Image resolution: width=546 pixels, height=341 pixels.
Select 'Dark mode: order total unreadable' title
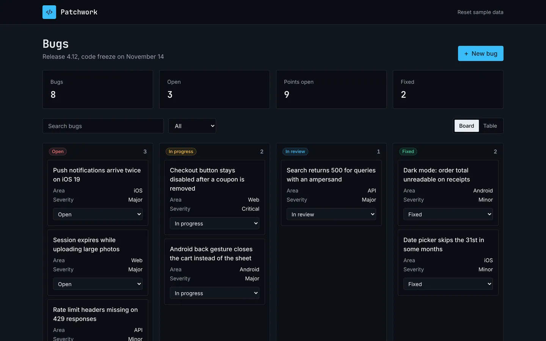(437, 175)
